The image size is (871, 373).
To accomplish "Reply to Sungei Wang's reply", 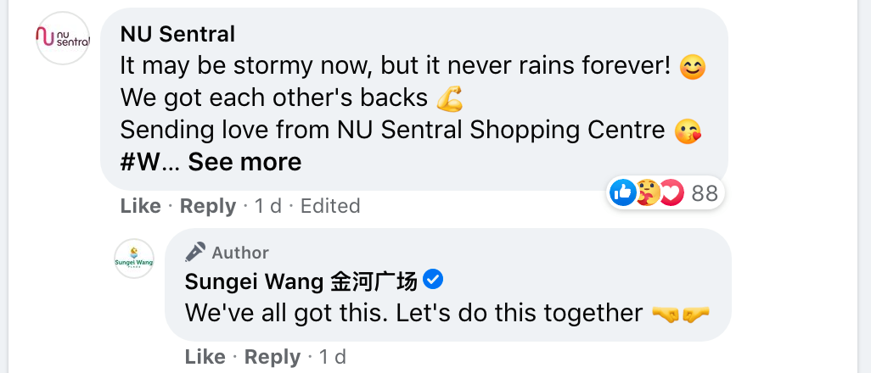I will [273, 357].
